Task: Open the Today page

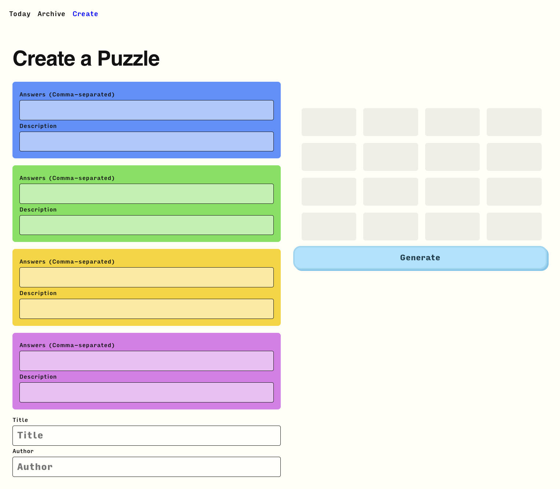Action: 20,14
